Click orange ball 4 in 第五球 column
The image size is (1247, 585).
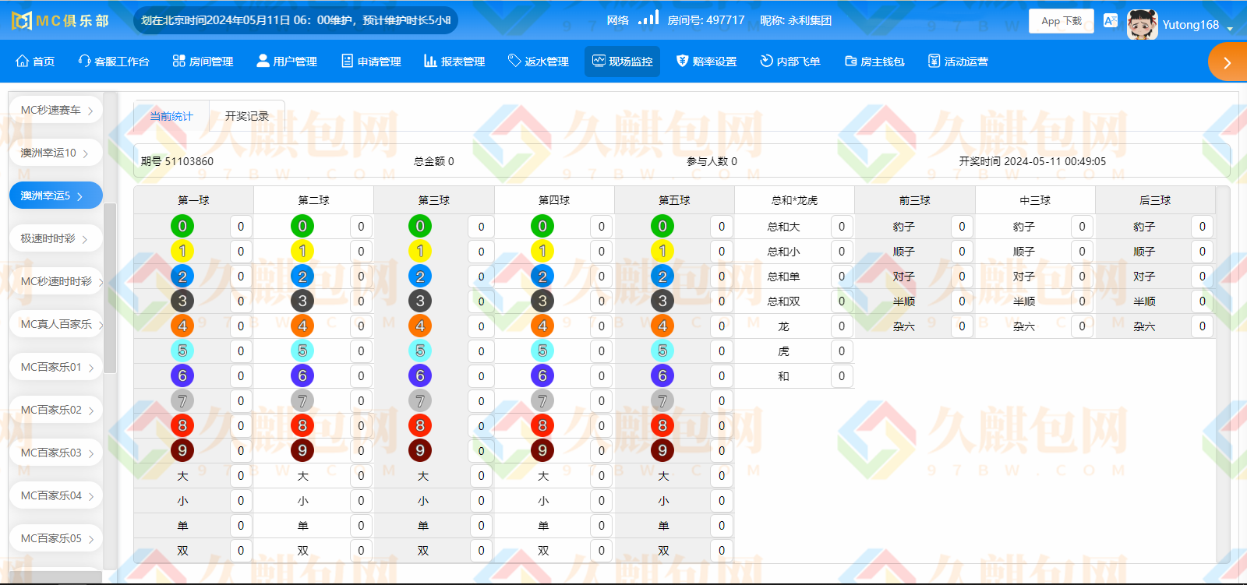[x=662, y=326]
